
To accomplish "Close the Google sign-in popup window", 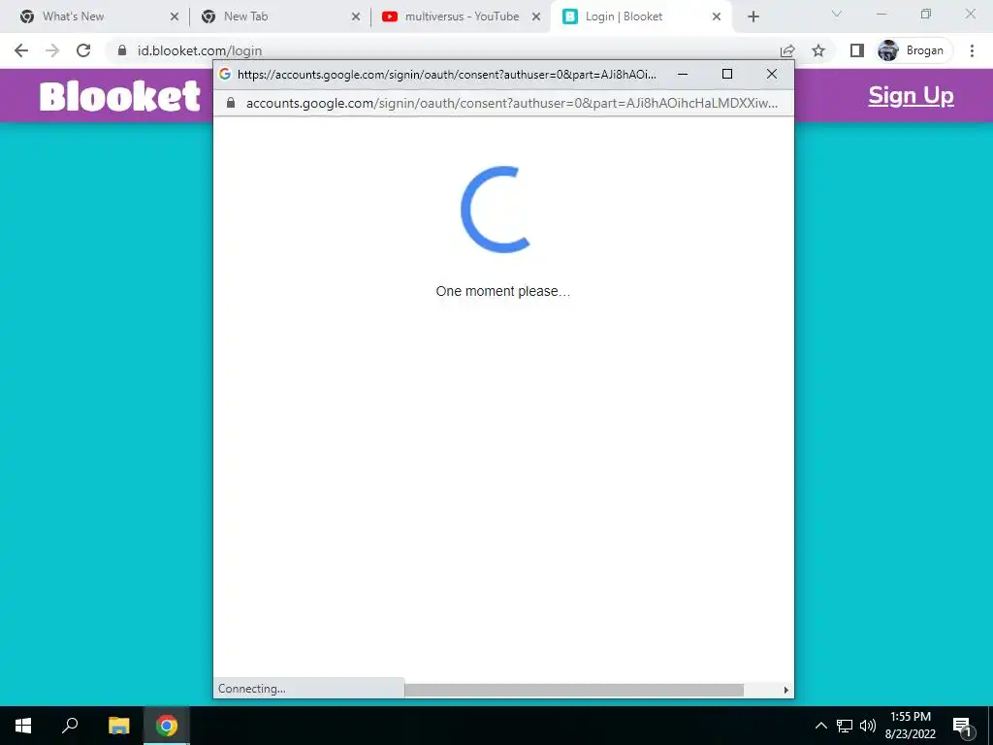I will [771, 74].
